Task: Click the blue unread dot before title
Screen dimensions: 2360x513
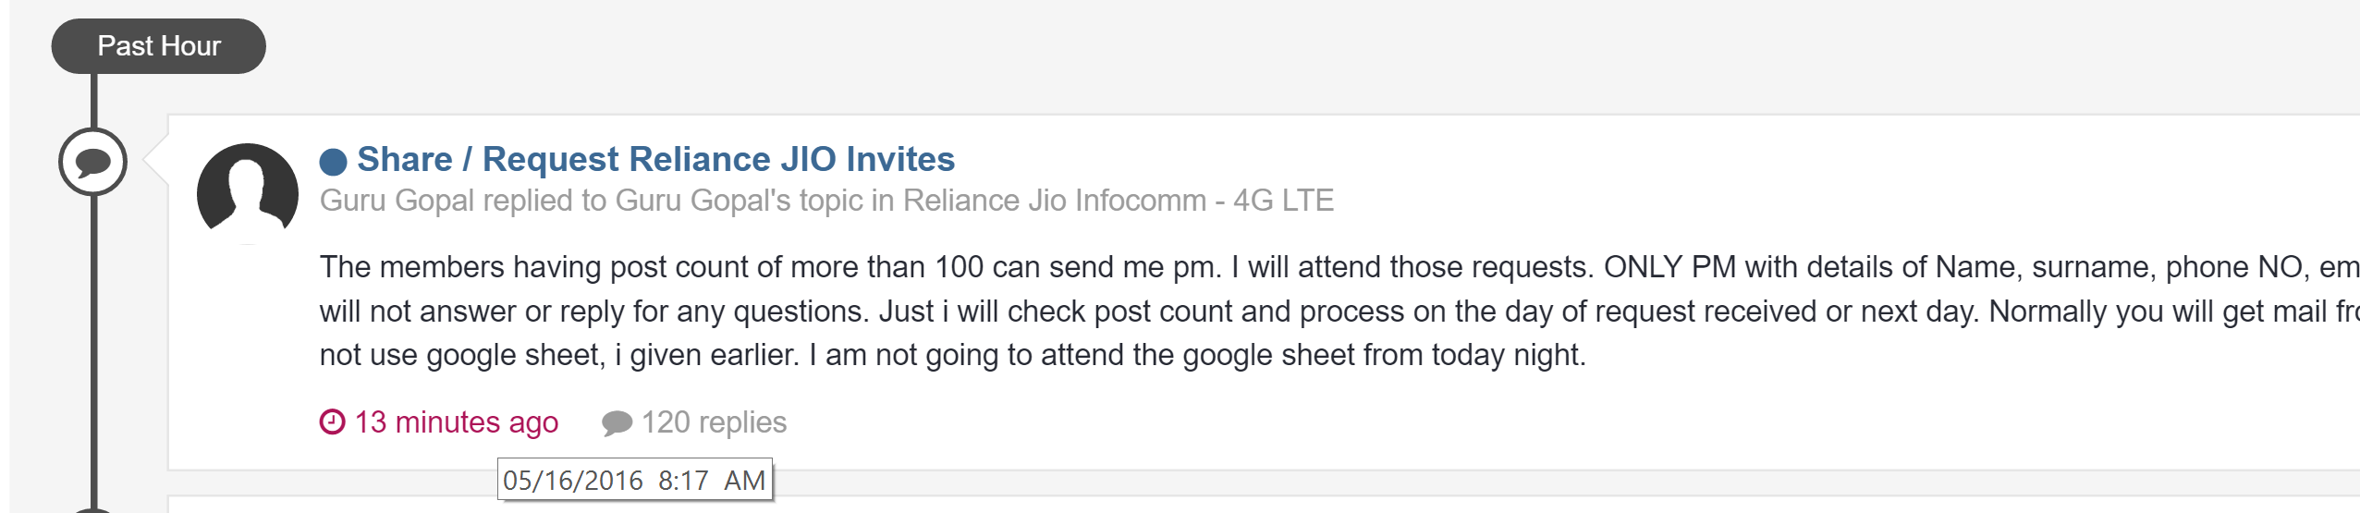Action: coord(333,162)
